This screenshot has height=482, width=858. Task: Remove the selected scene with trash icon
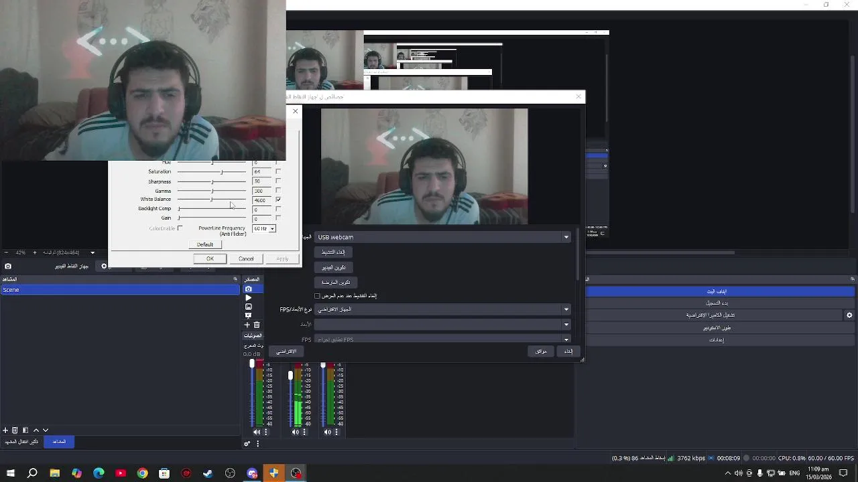click(x=15, y=430)
